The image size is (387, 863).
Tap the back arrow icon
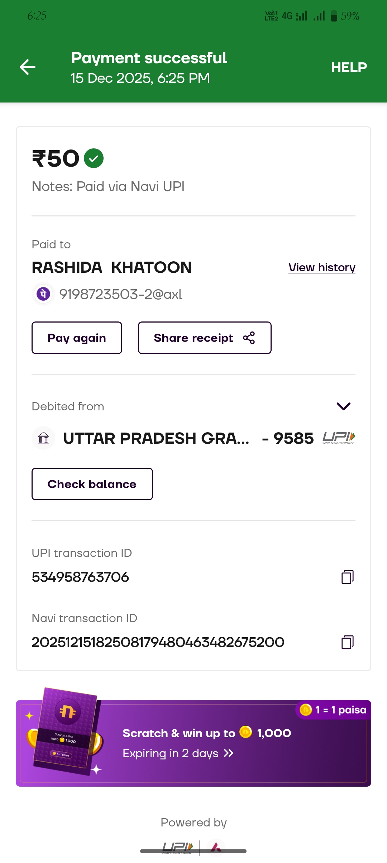point(28,67)
